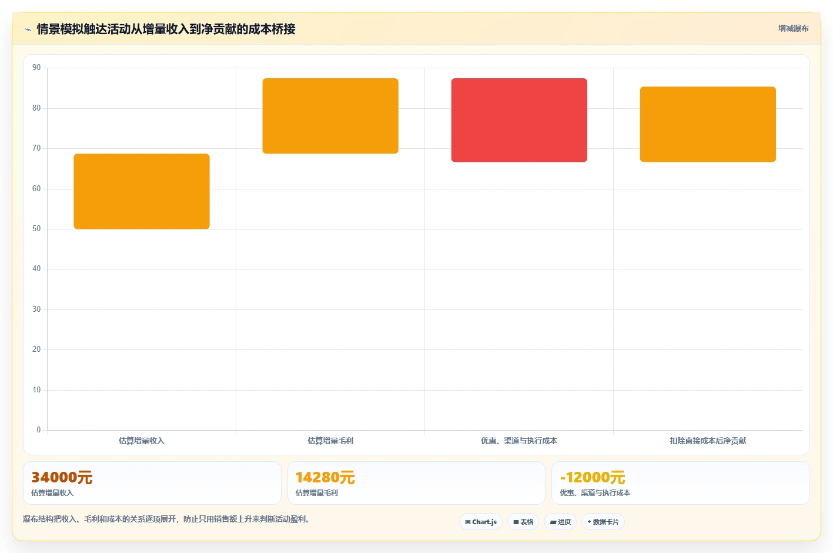Click the x-axis label 估算增量毛利
This screenshot has height=553, width=833.
tap(330, 441)
